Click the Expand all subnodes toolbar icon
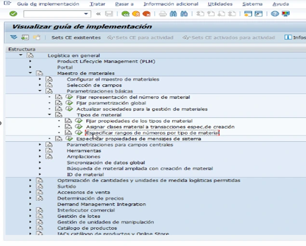This screenshot has height=246, width=306. 13,37
